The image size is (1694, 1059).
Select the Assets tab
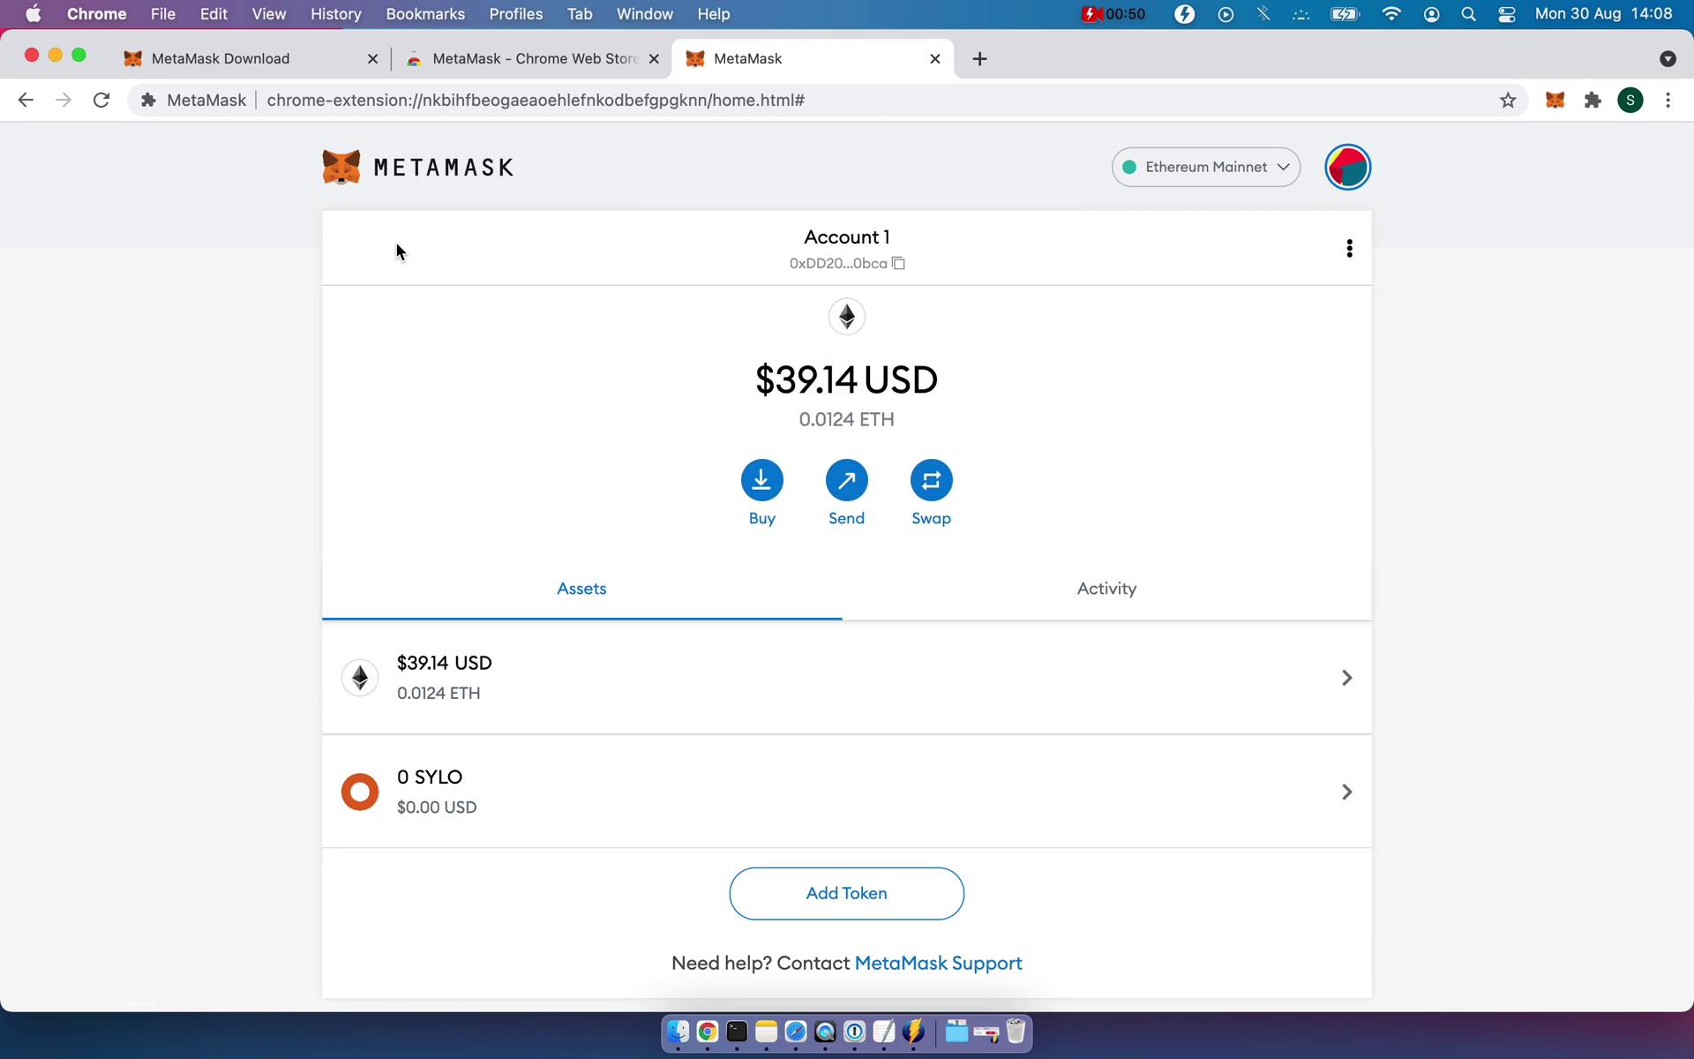pos(581,587)
